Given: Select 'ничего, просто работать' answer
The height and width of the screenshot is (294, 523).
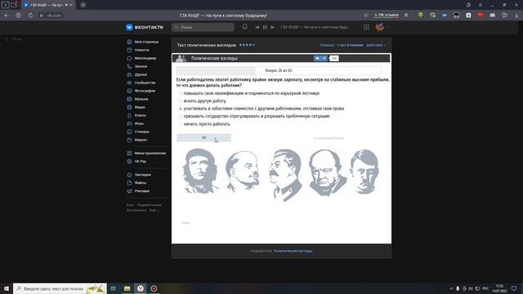Looking at the screenshot, I should (x=180, y=124).
